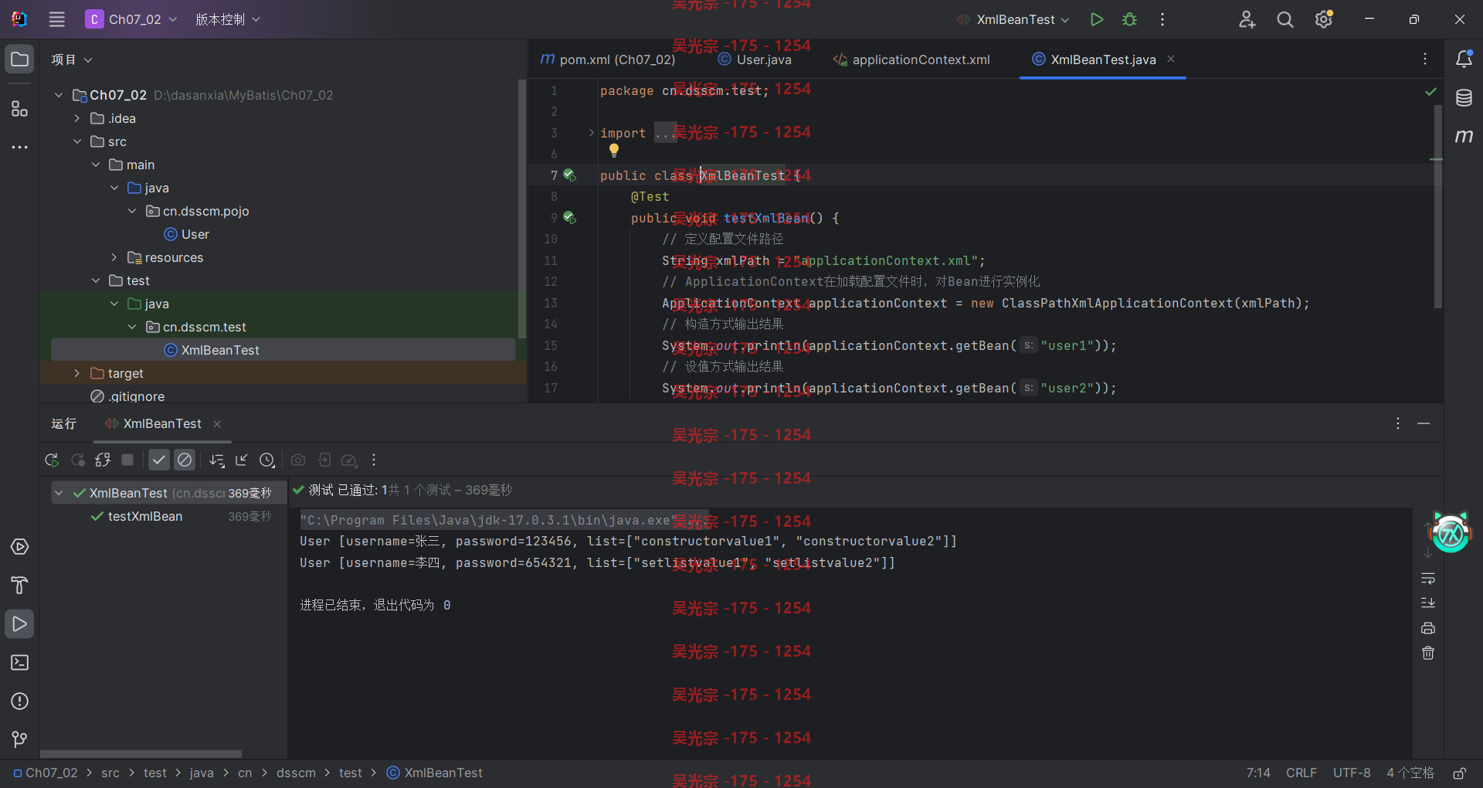Toggle scroll to end of console
1483x788 pixels.
1428,603
